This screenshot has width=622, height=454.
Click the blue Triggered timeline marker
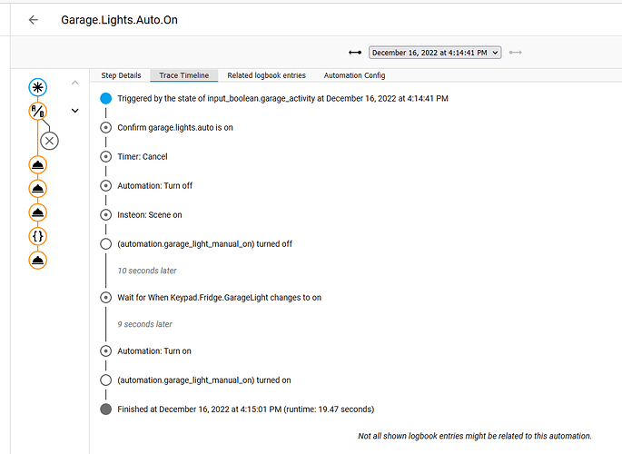tap(106, 98)
